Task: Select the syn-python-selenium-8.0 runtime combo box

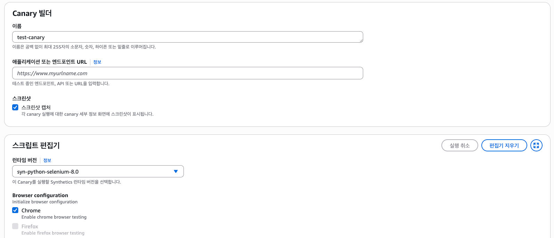Action: click(x=94, y=171)
